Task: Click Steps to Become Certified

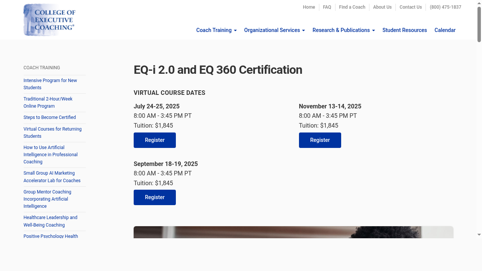Action: tap(50, 117)
